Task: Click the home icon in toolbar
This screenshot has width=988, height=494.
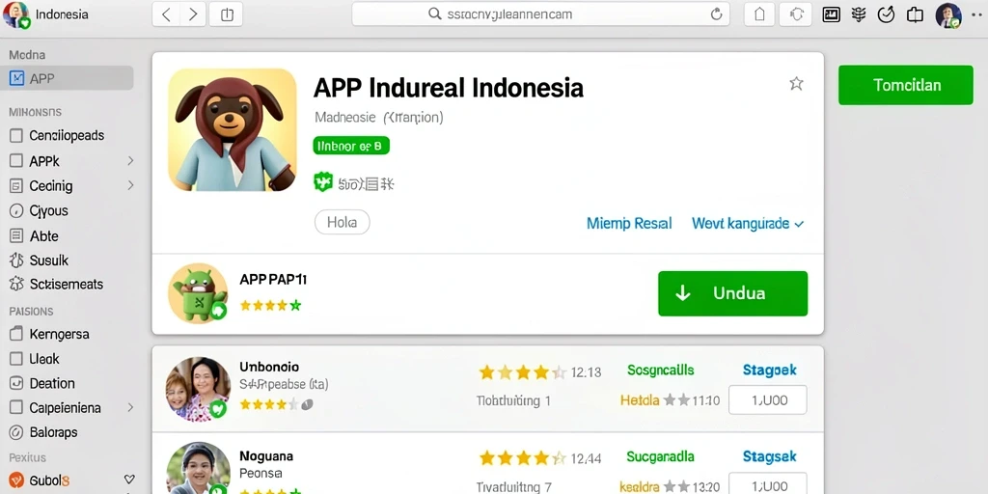Action: click(x=760, y=14)
